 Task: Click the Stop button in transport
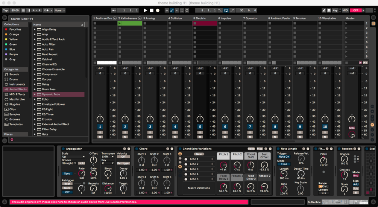tap(152, 11)
